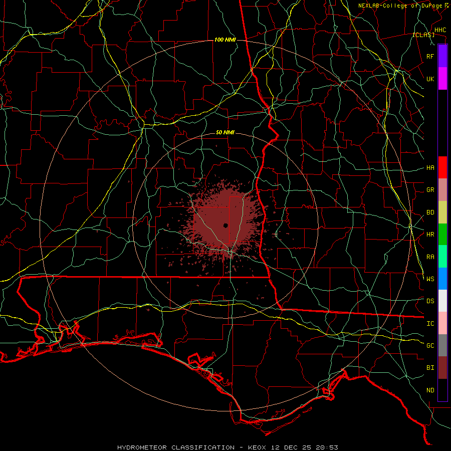The height and width of the screenshot is (451, 451).
Task: Click the WS legend label
Action: pyautogui.click(x=430, y=279)
